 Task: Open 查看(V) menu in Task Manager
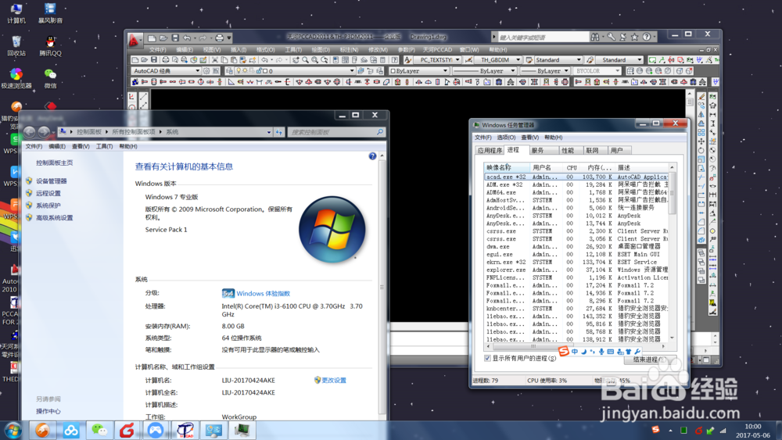pos(529,138)
